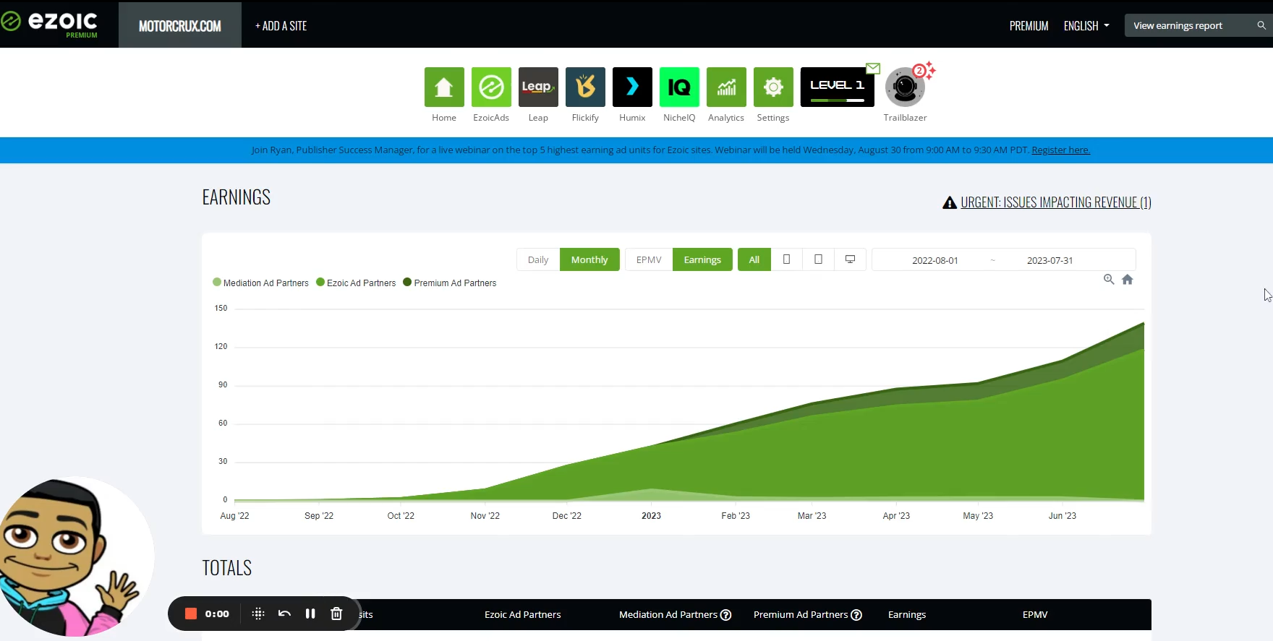Click the 2023 axis label
This screenshot has height=641, width=1273.
(x=651, y=515)
